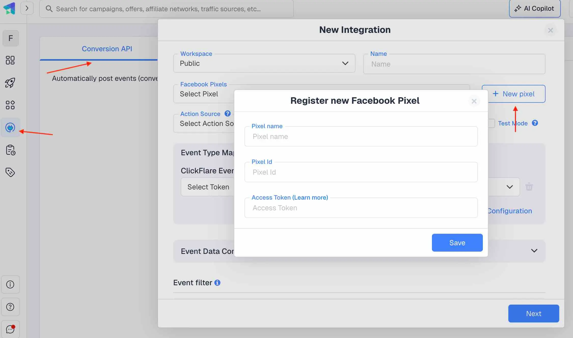573x338 pixels.
Task: Click the Event filter info icon
Action: pos(217,283)
